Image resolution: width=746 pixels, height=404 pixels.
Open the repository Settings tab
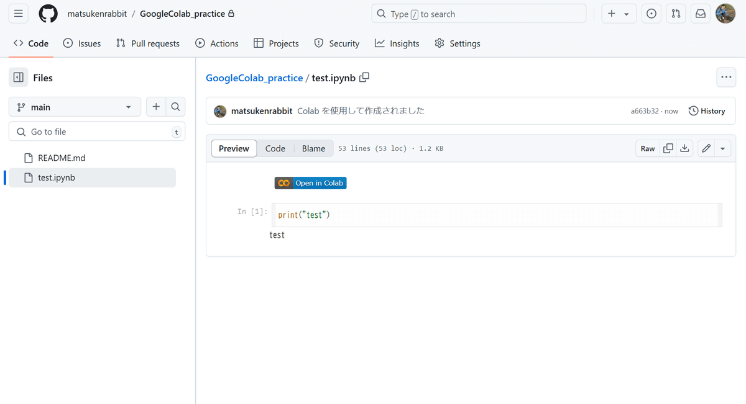pyautogui.click(x=458, y=43)
